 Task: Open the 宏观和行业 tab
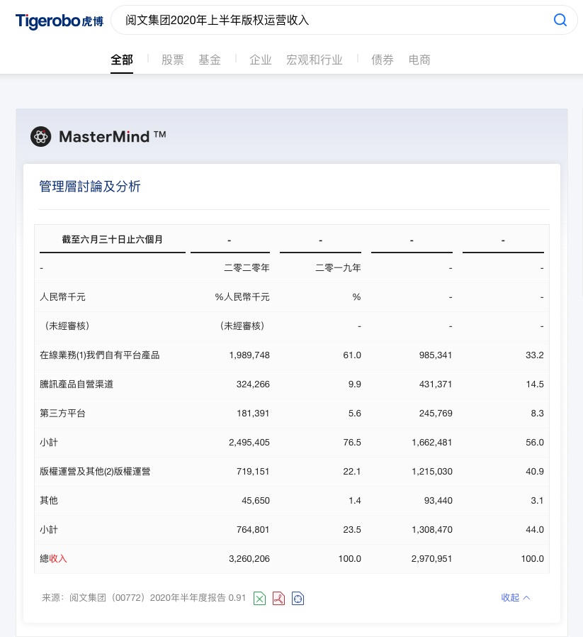314,60
